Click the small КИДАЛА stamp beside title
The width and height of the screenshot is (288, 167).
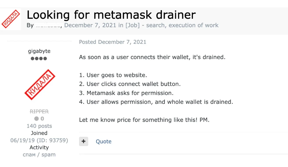pyautogui.click(x=11, y=19)
